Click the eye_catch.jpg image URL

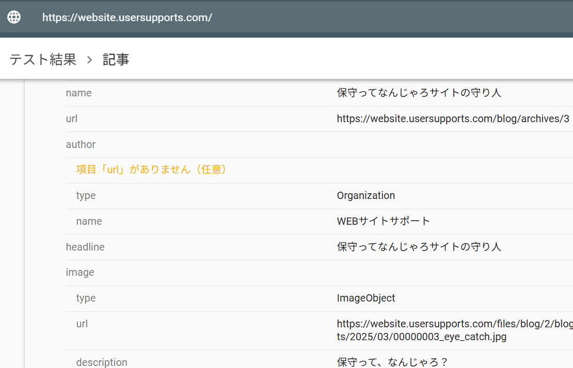pyautogui.click(x=454, y=330)
